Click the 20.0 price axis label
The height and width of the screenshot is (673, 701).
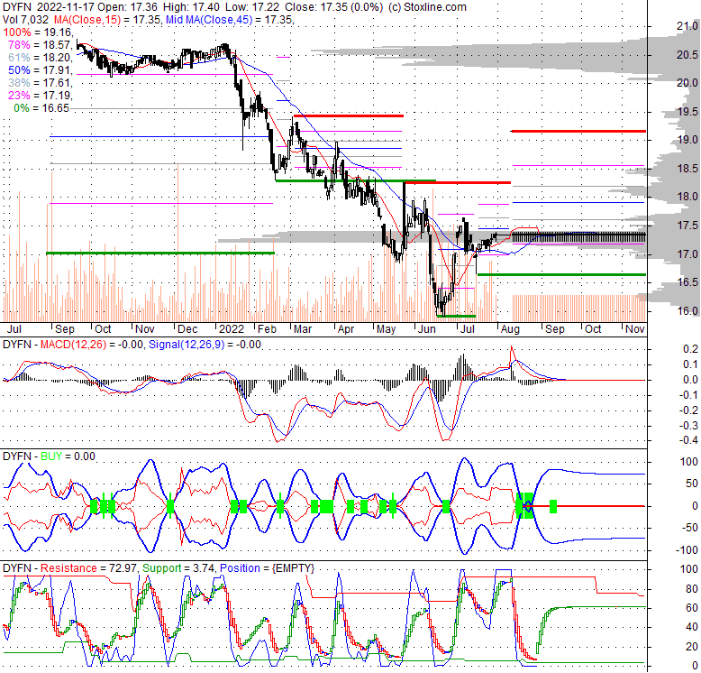[x=687, y=83]
